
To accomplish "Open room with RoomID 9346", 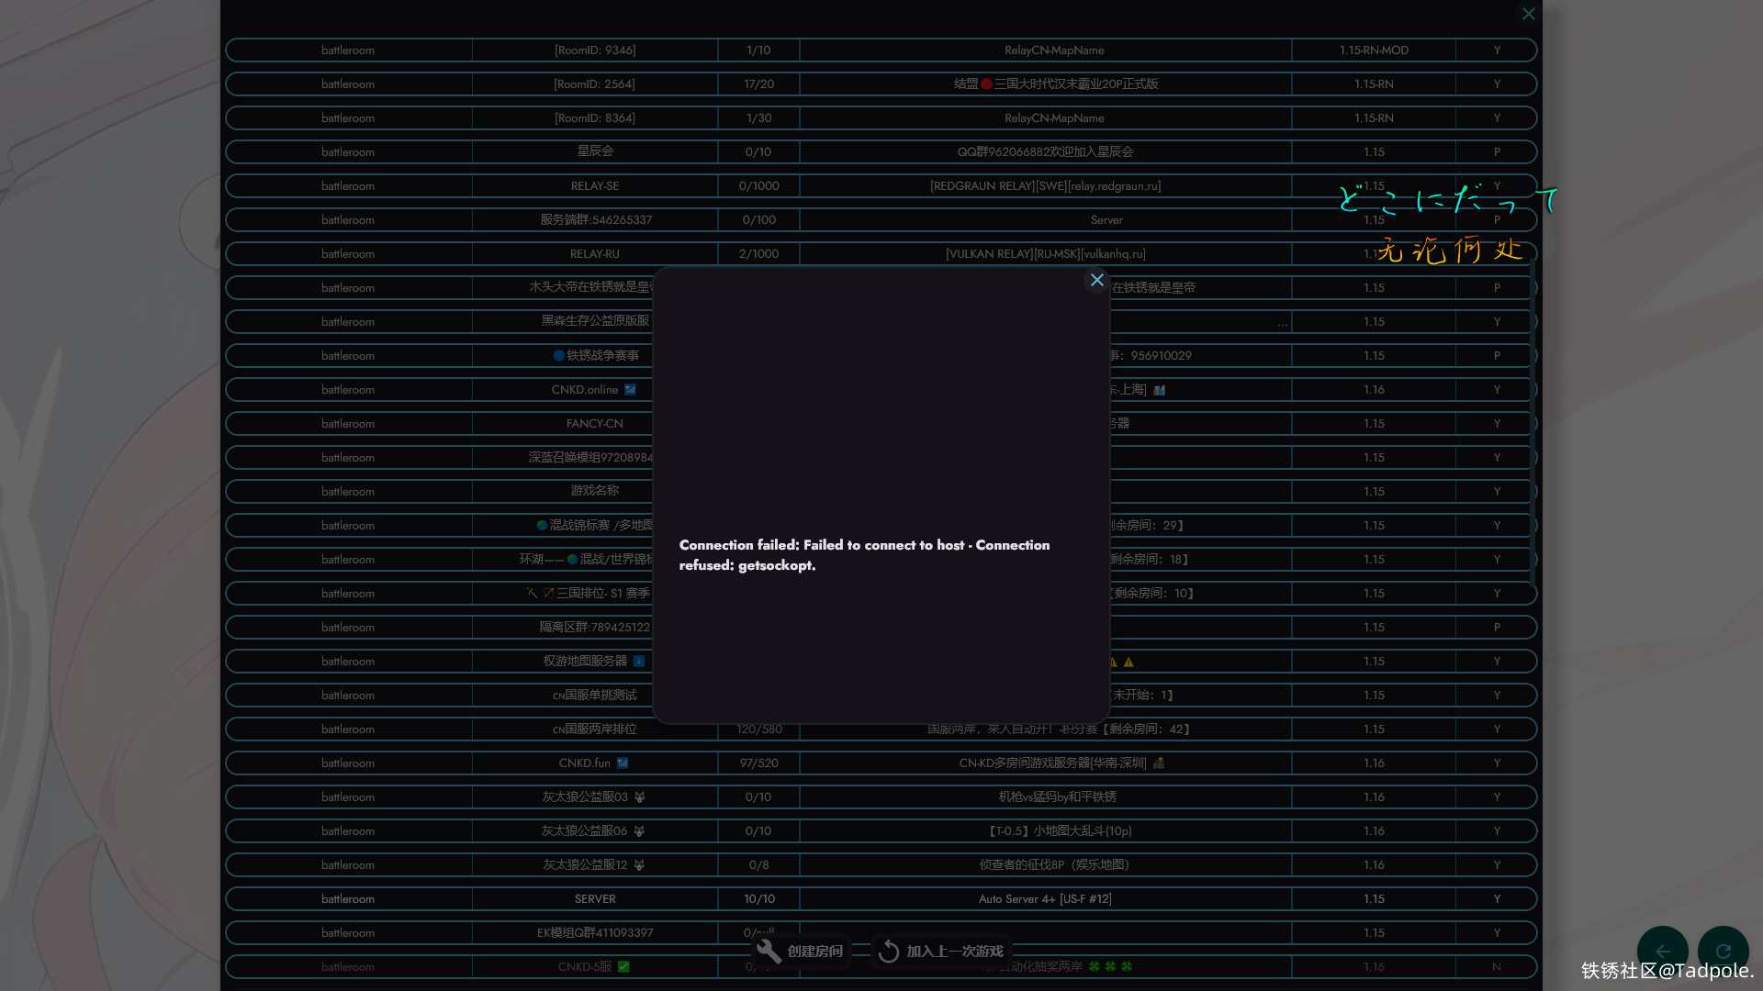I will tap(595, 50).
